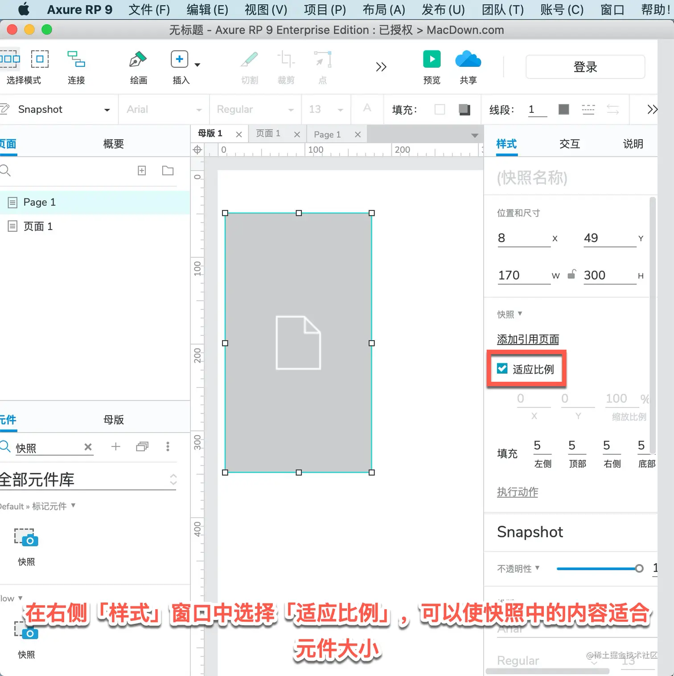The width and height of the screenshot is (674, 676).
Task: Click the library stacked-windows icon
Action: click(142, 446)
